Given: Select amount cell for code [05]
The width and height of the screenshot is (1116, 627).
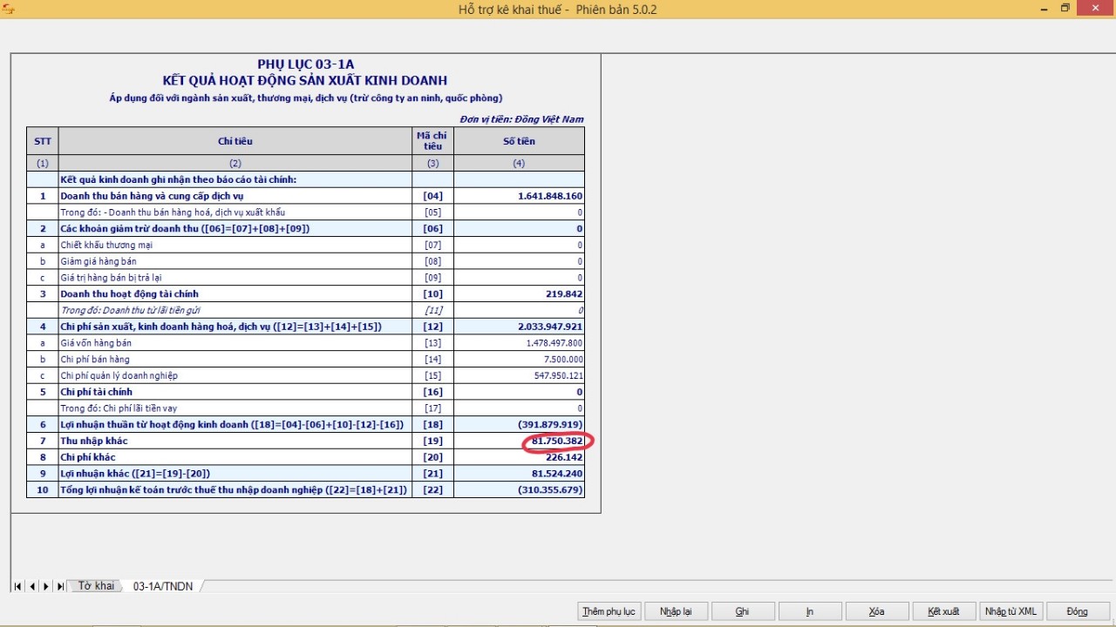Looking at the screenshot, I should click(x=519, y=212).
